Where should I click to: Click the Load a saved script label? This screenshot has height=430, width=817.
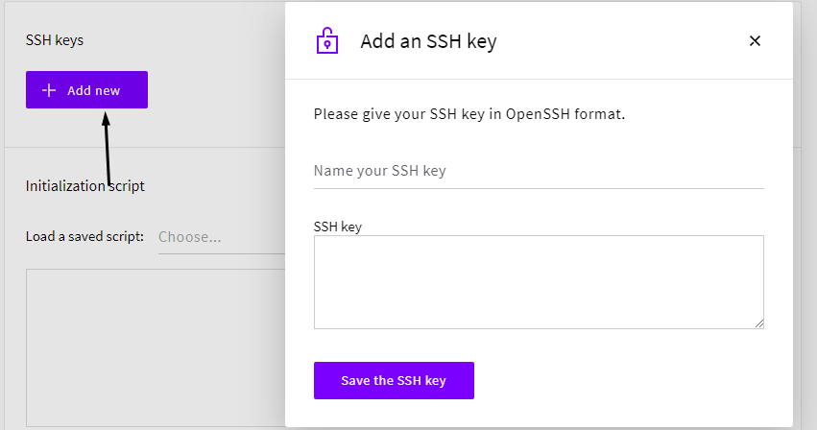coord(84,237)
